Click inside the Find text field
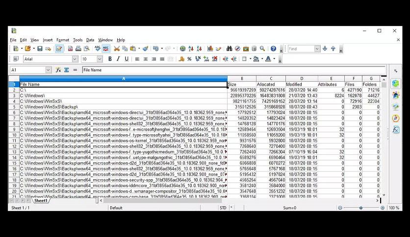The height and width of the screenshot is (237, 410). (301, 49)
